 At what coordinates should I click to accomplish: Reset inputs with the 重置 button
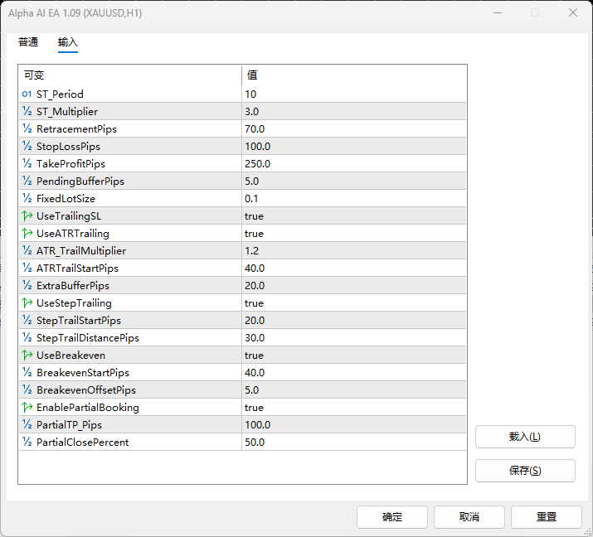pos(546,516)
